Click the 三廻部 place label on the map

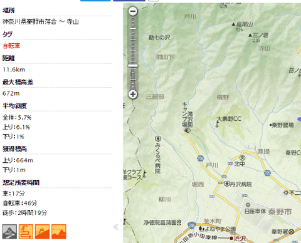point(155,96)
